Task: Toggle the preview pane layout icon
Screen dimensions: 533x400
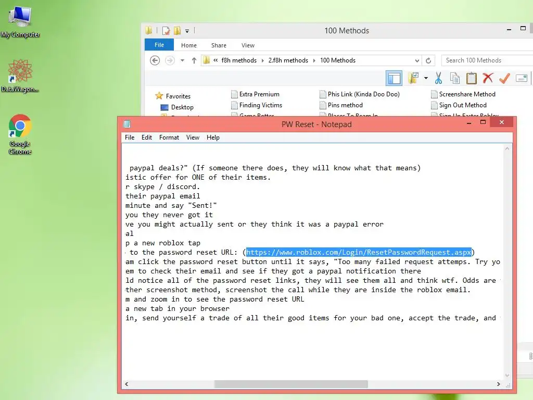Action: point(394,79)
